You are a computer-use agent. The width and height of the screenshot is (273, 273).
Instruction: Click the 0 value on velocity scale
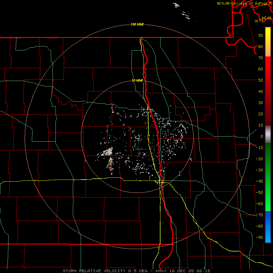point(262,136)
